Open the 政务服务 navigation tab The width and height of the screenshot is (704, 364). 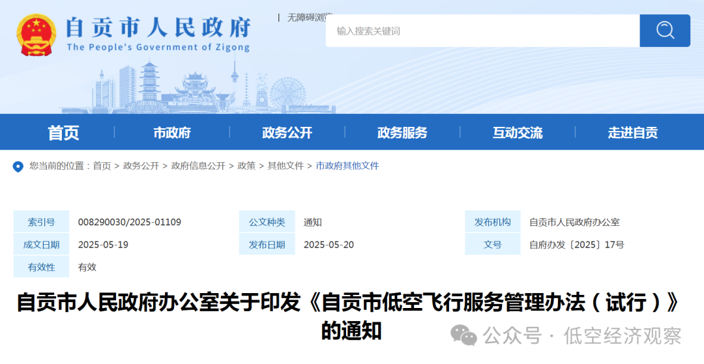[402, 132]
